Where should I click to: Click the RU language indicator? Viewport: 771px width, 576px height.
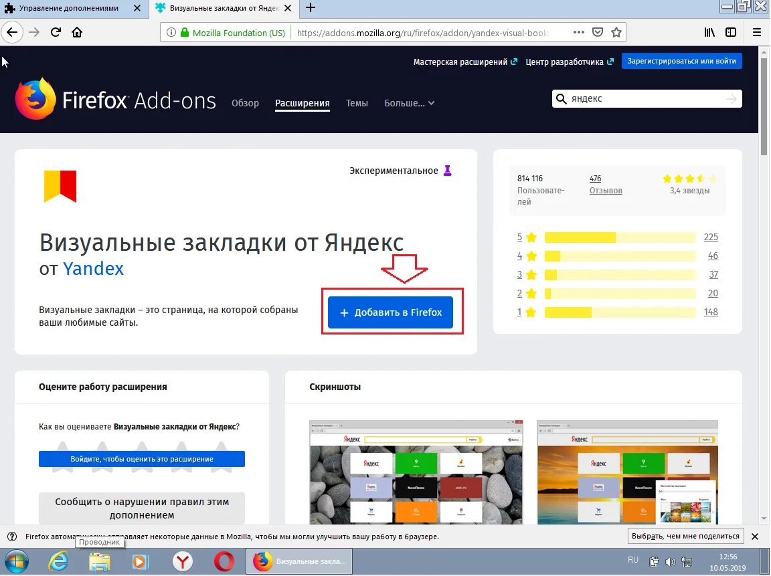(633, 560)
